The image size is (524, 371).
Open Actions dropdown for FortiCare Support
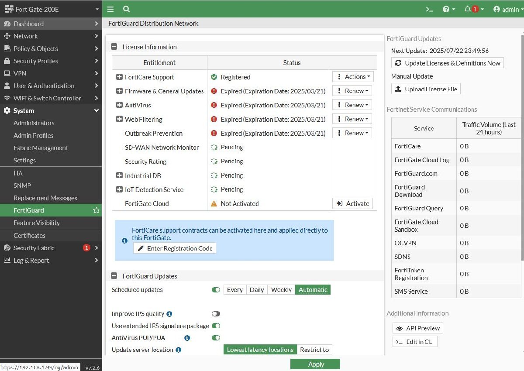click(x=353, y=77)
